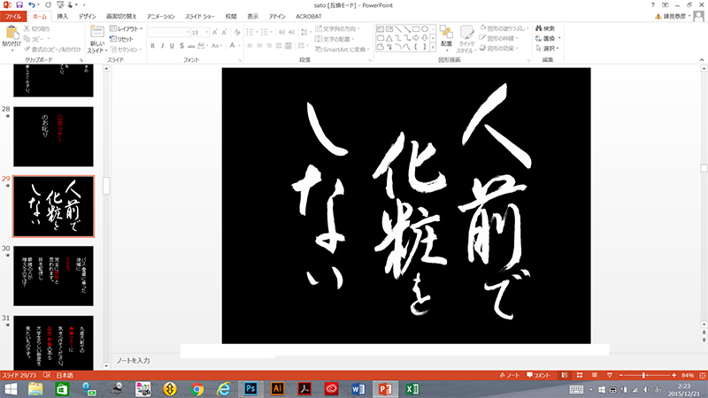Click the Undo arrow icon
The image size is (708, 398).
tap(32, 5)
